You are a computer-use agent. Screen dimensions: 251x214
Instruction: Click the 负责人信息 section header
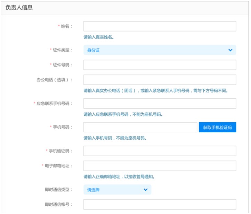(x=19, y=7)
